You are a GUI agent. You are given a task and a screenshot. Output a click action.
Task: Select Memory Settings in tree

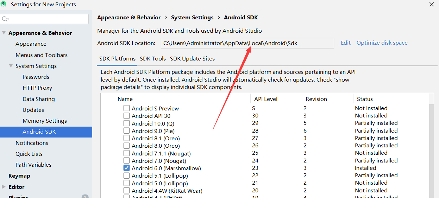[45, 121]
